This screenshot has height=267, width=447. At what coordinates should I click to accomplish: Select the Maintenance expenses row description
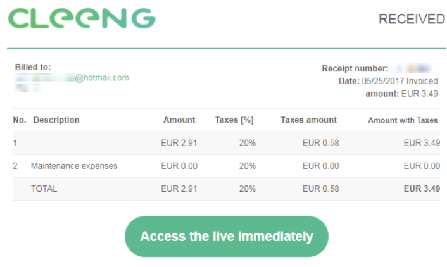click(x=74, y=166)
